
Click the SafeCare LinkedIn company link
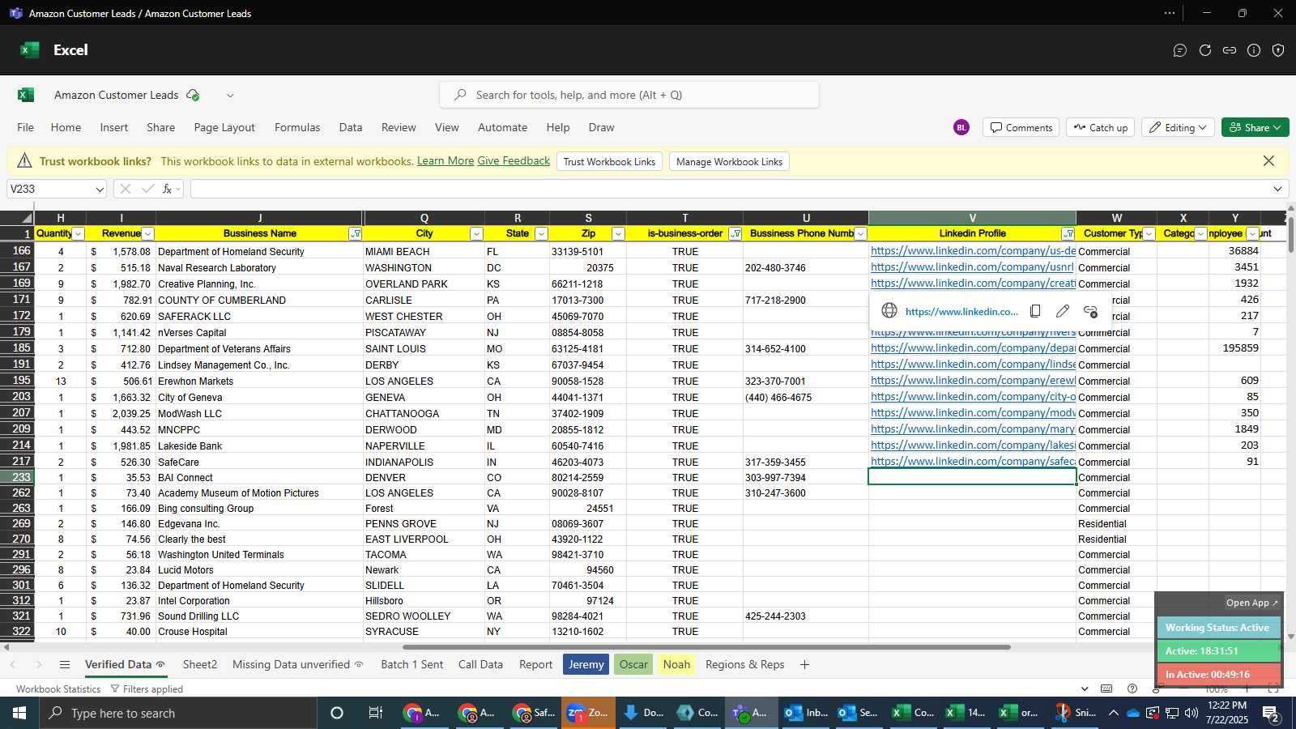(973, 462)
